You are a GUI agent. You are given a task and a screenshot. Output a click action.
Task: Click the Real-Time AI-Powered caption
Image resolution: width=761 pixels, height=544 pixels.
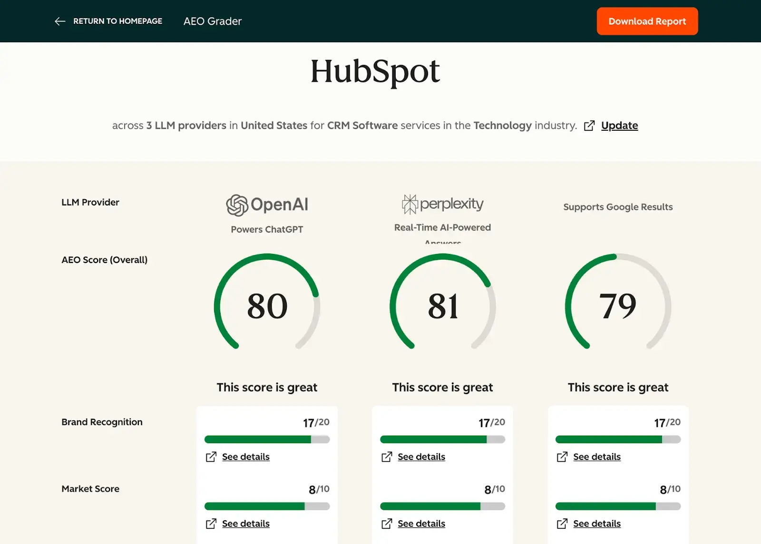tap(442, 227)
